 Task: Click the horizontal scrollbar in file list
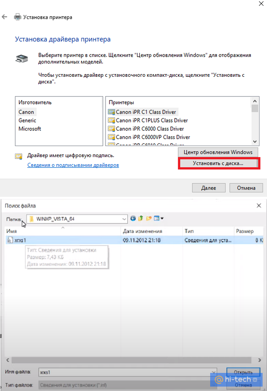pos(131,360)
